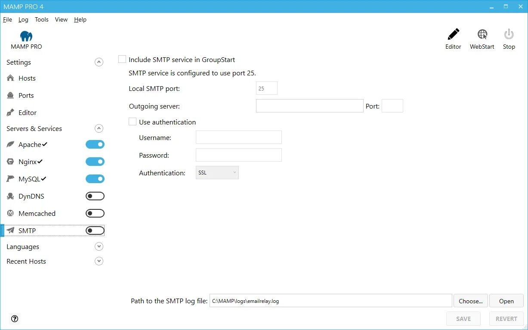The image size is (528, 330).
Task: Select the Hosts house icon
Action: [11, 78]
